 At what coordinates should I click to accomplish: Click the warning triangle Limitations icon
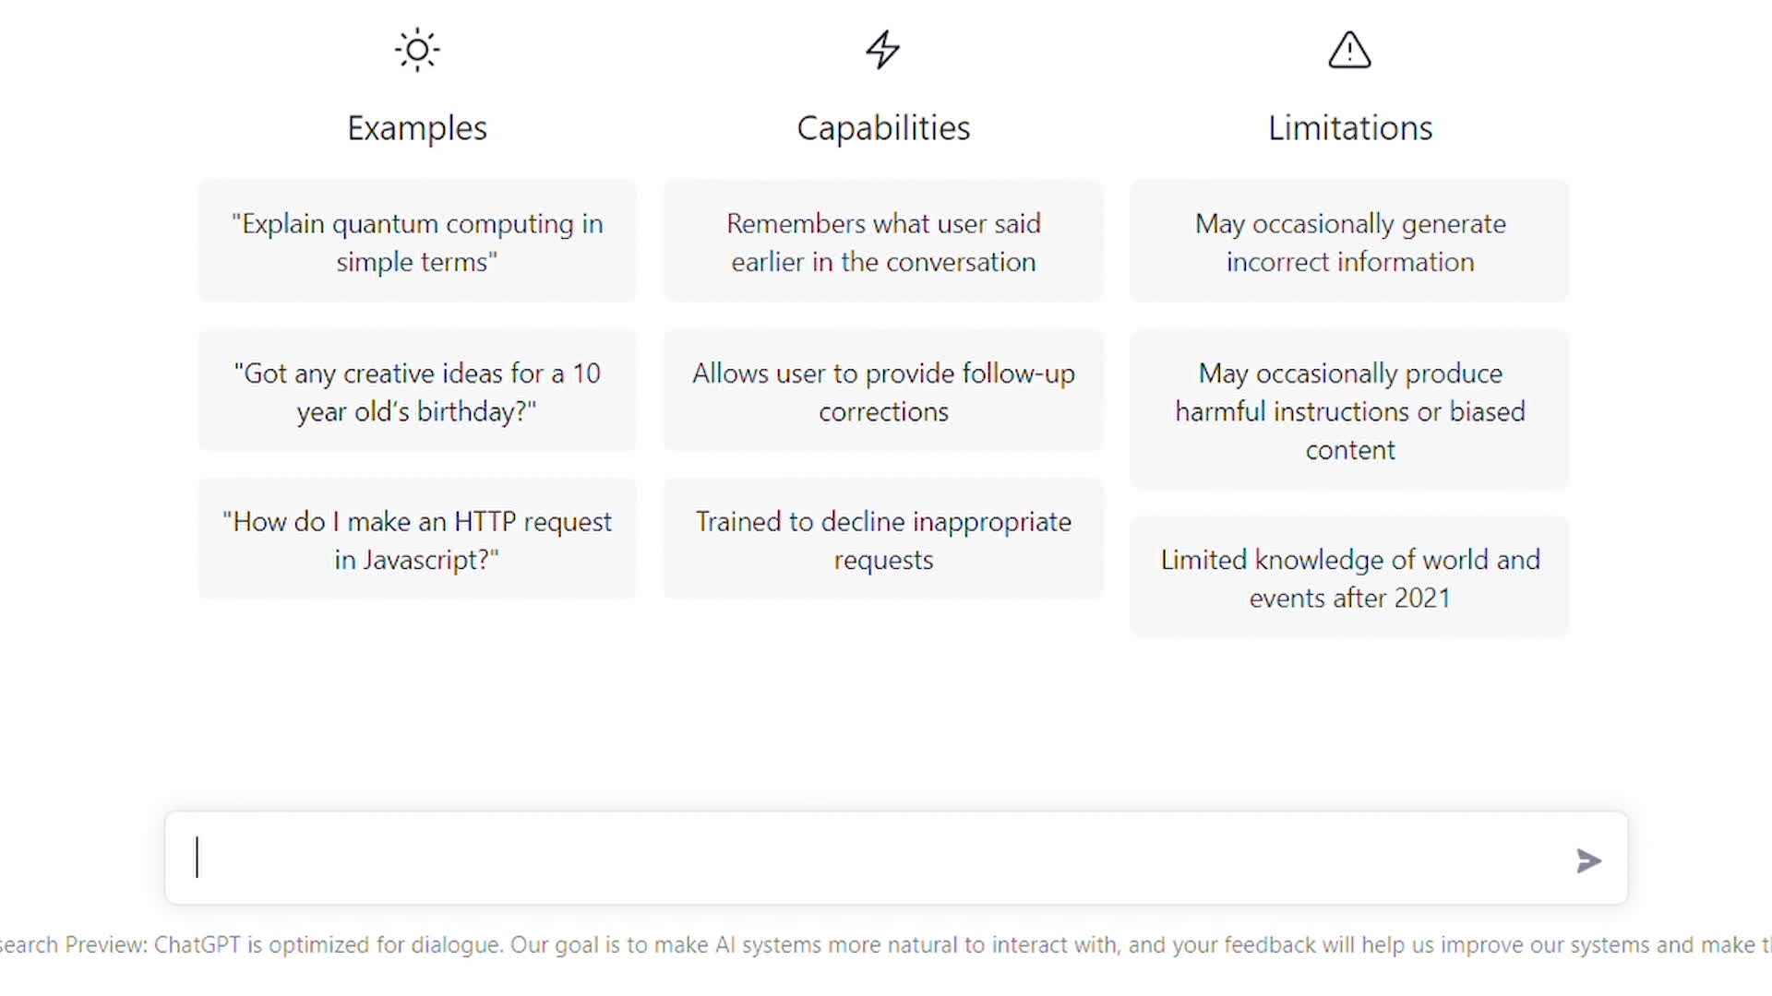pyautogui.click(x=1349, y=50)
